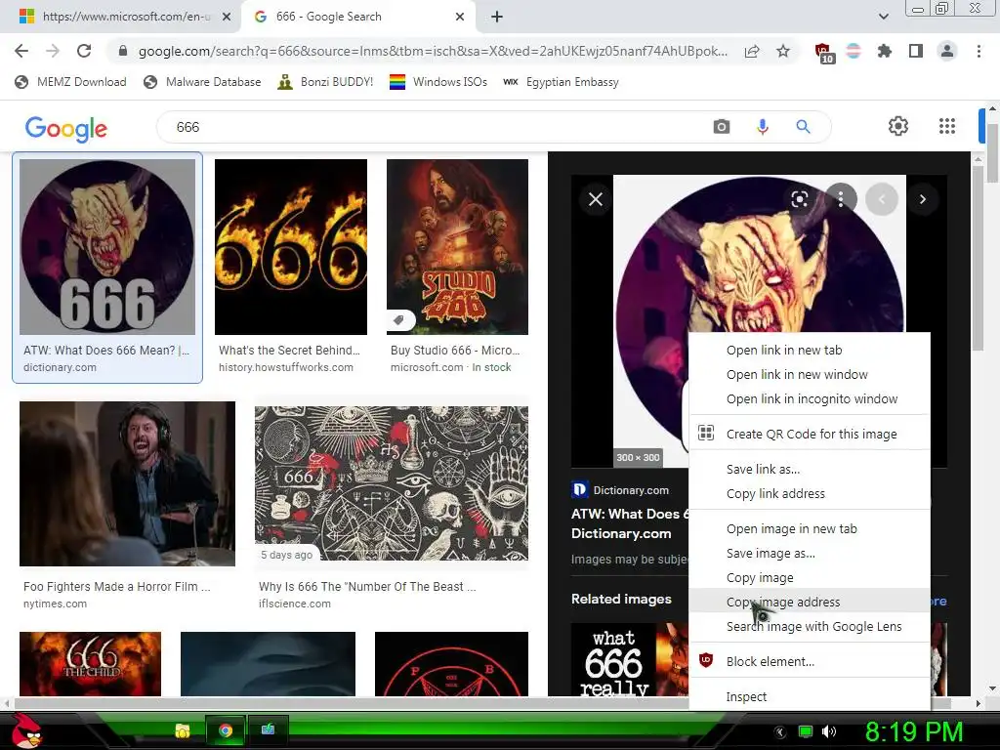The image size is (1000, 750).
Task: Open Google Lens on preview image
Action: (x=800, y=199)
